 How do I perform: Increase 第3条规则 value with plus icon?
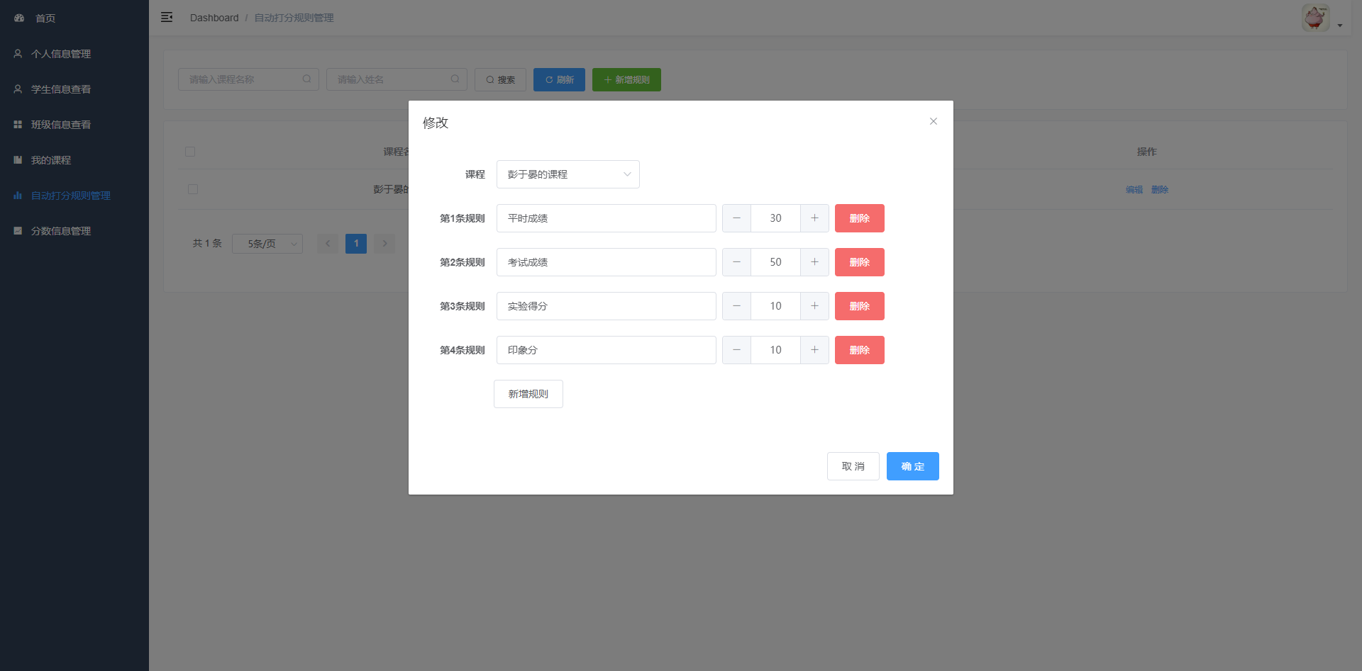tap(814, 306)
